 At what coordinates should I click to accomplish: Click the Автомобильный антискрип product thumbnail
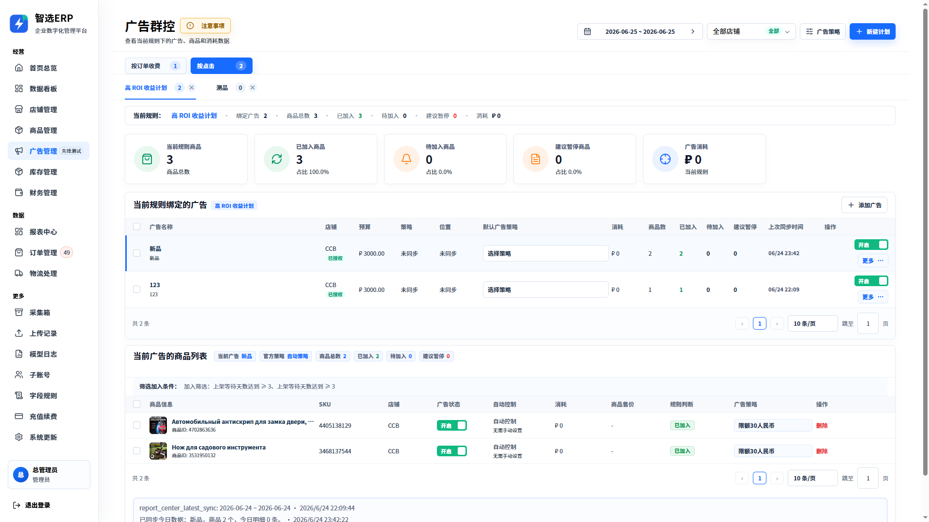[x=158, y=425]
